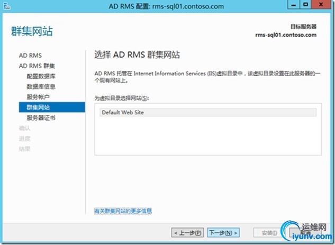Click the disabled 结果 step

pyautogui.click(x=24, y=149)
